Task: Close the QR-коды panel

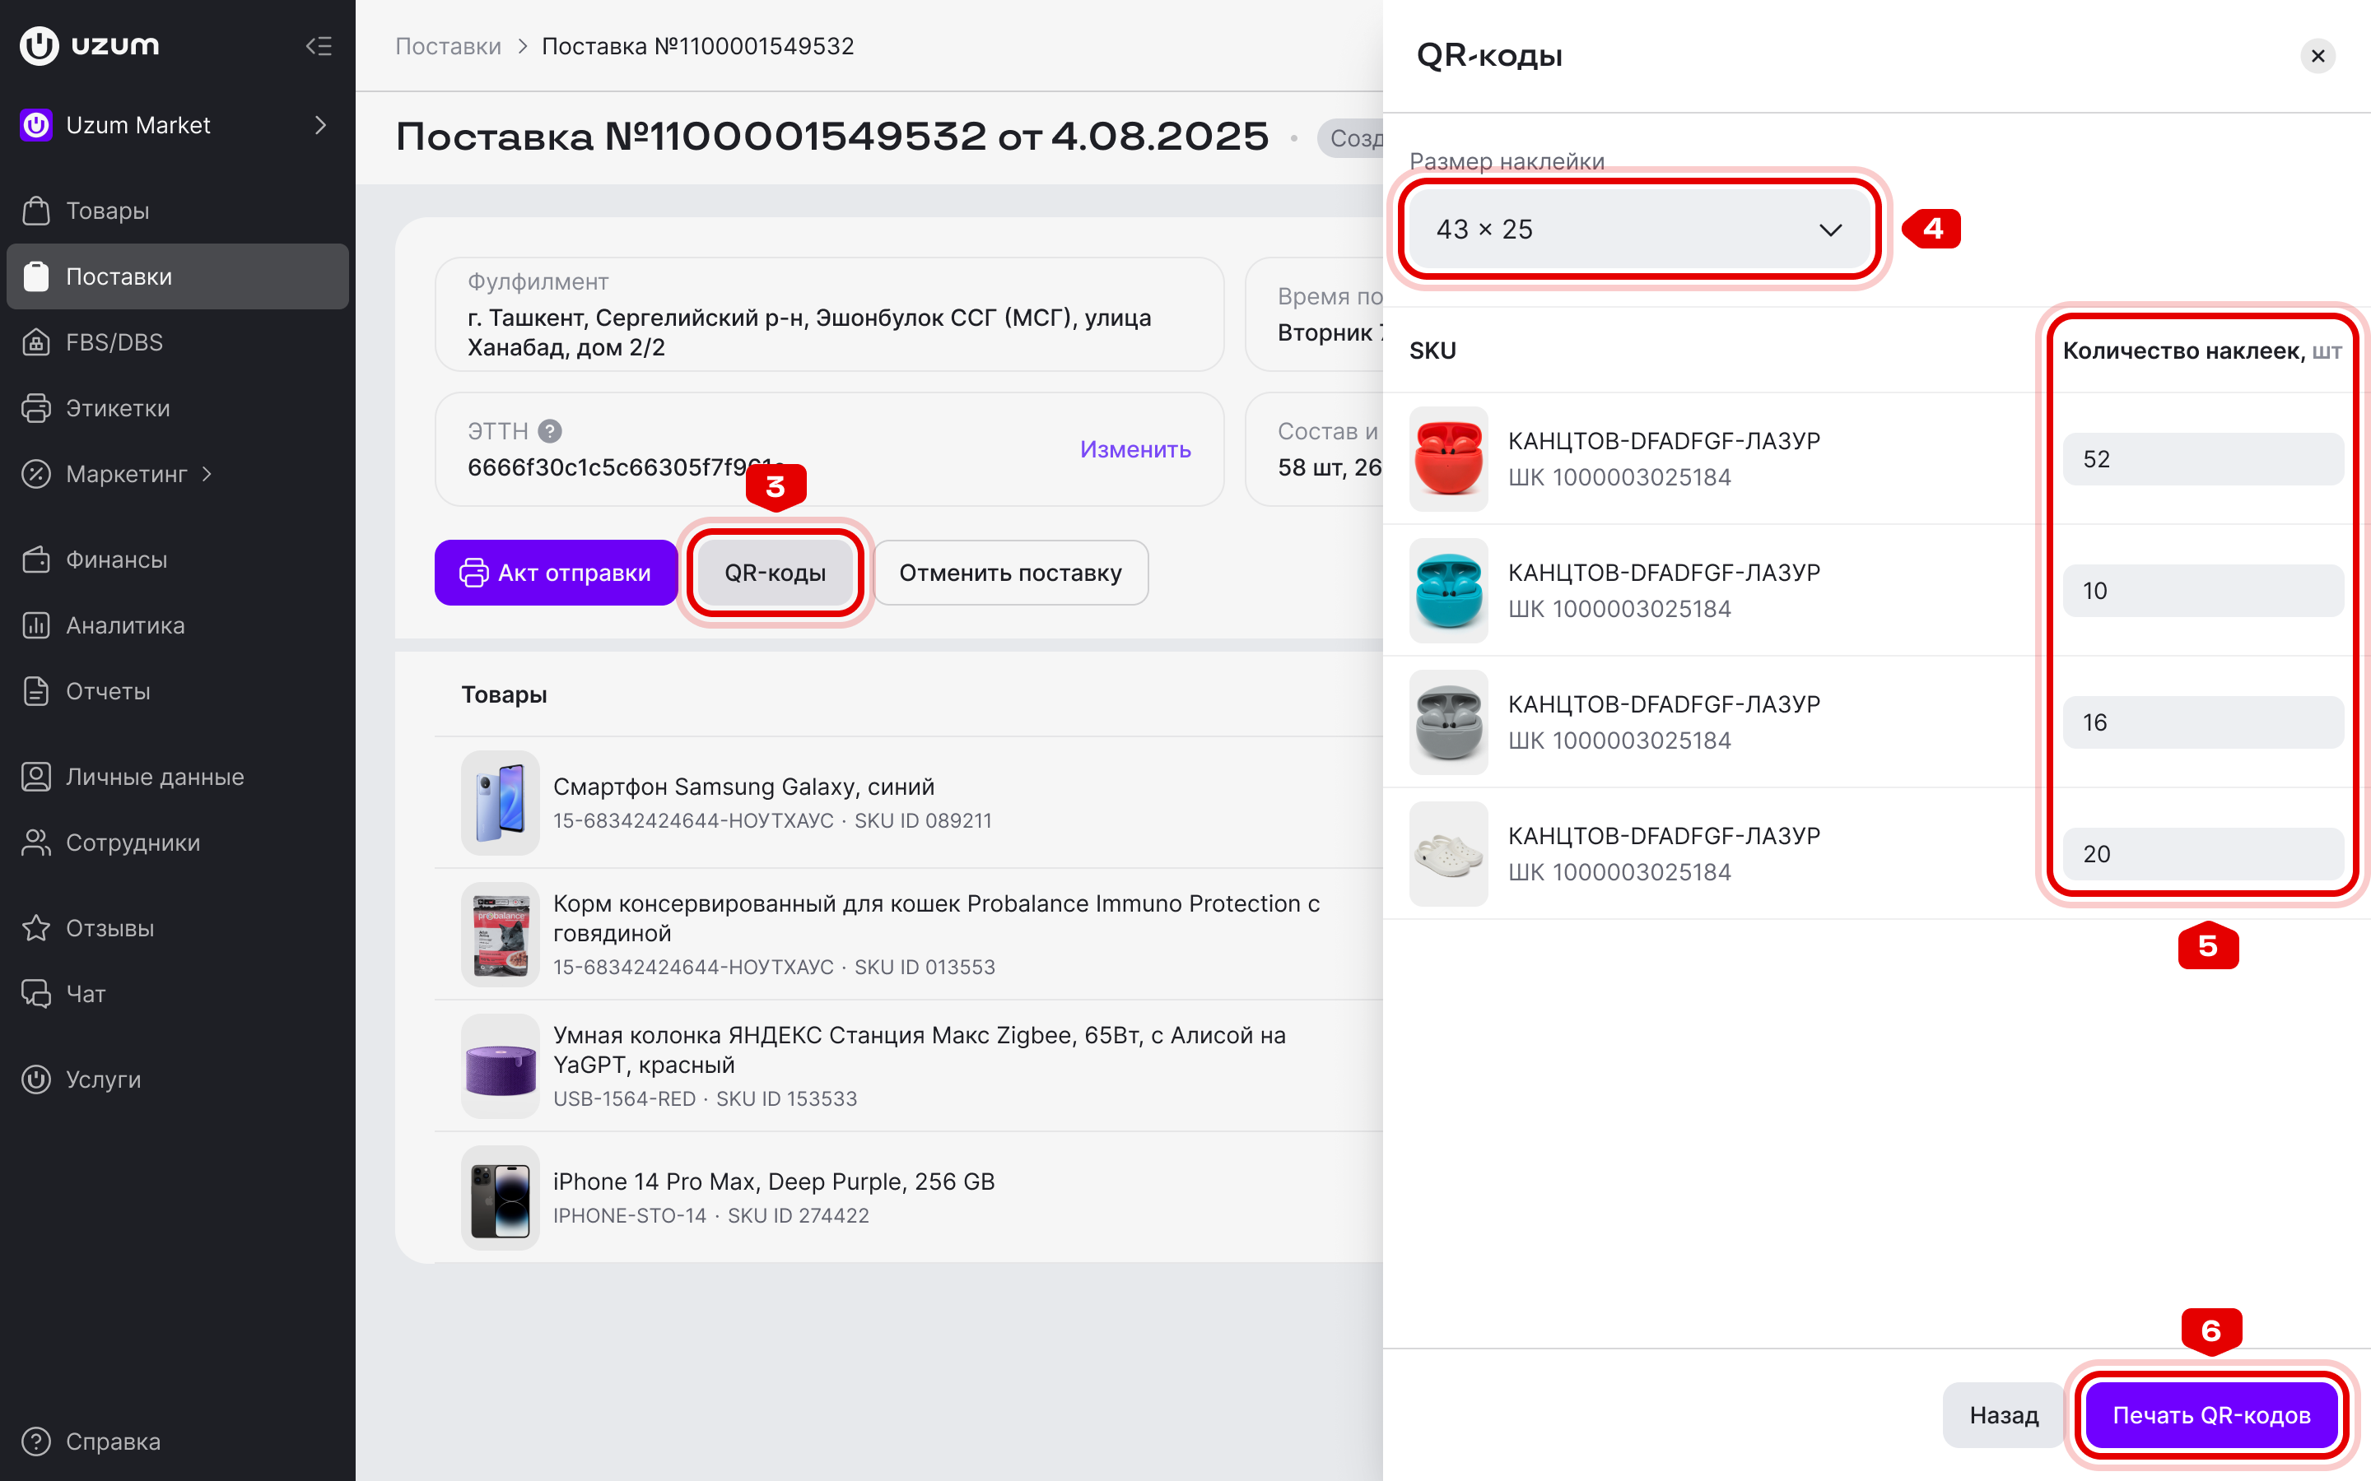Action: 2317,56
